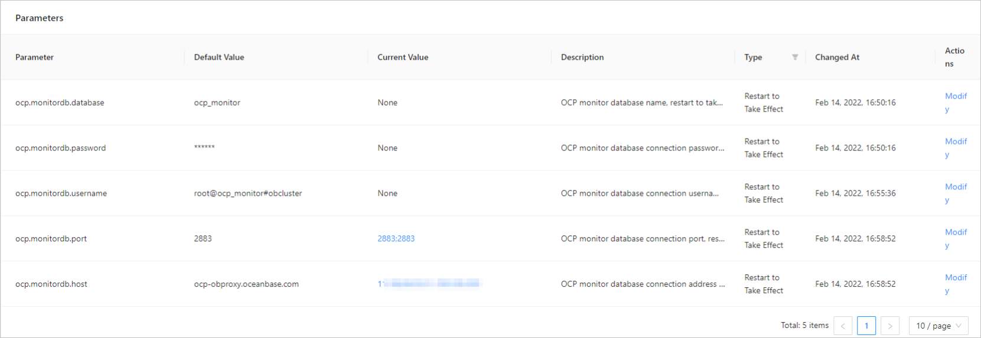
Task: Go to next page arrow
Action: click(889, 326)
